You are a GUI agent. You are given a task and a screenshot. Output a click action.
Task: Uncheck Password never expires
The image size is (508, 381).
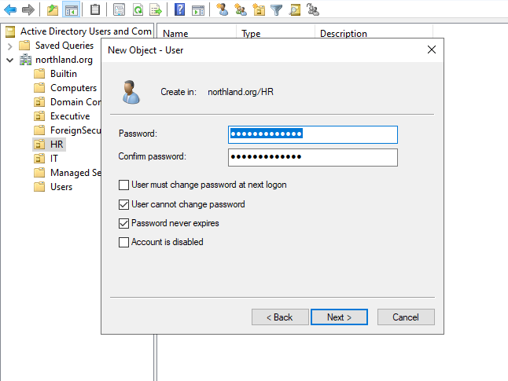pyautogui.click(x=123, y=223)
